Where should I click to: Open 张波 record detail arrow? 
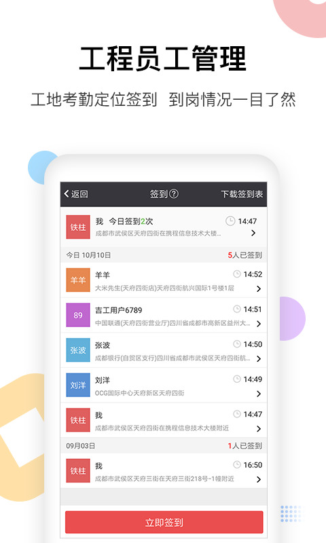[x=259, y=358]
